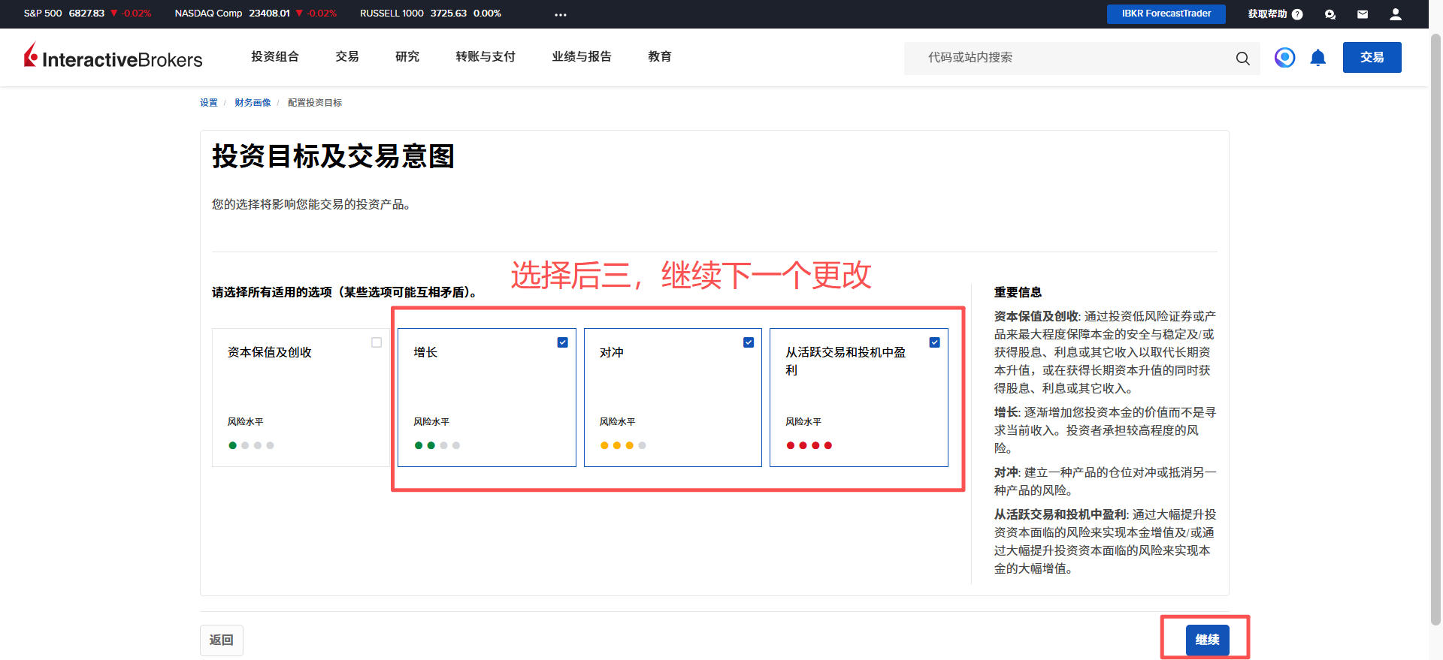Click the 财务画像 breadcrumb link
Image resolution: width=1443 pixels, height=660 pixels.
[x=252, y=103]
